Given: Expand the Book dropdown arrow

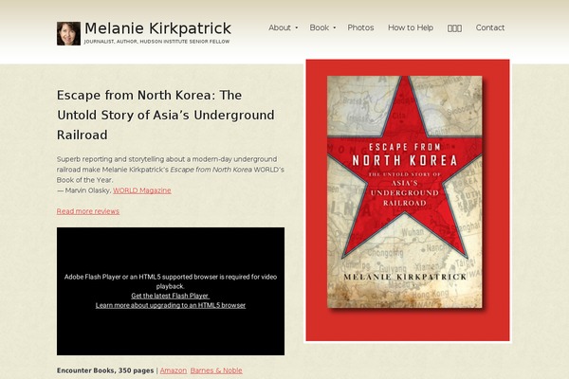Looking at the screenshot, I should click(x=335, y=27).
